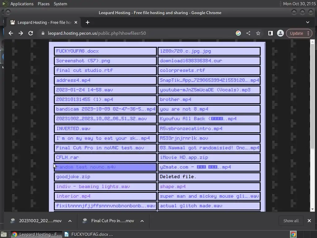Open 03.Nawmal got randomisied! mp4 link
Viewport: 317px width, 238px height.
tap(209, 148)
